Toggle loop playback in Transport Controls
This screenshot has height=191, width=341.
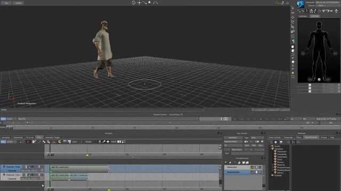point(287,119)
